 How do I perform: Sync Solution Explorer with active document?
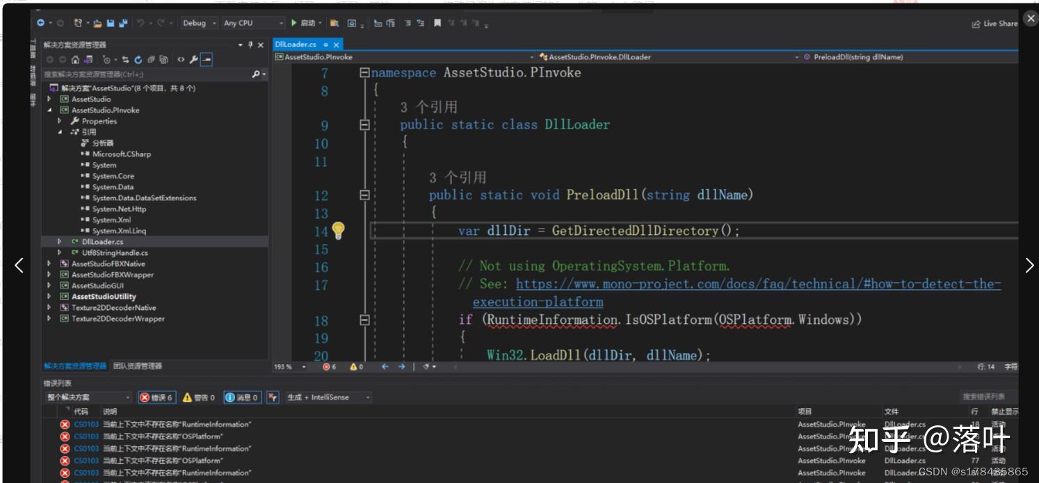126,58
